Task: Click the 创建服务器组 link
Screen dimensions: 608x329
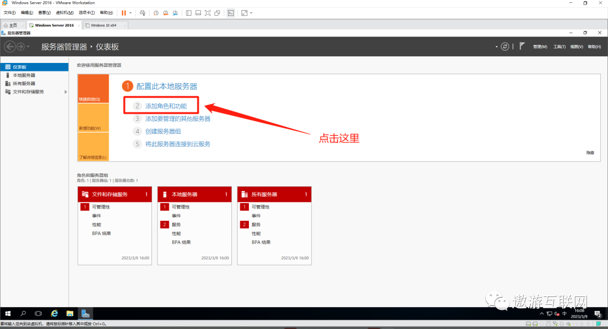Action: coord(163,132)
